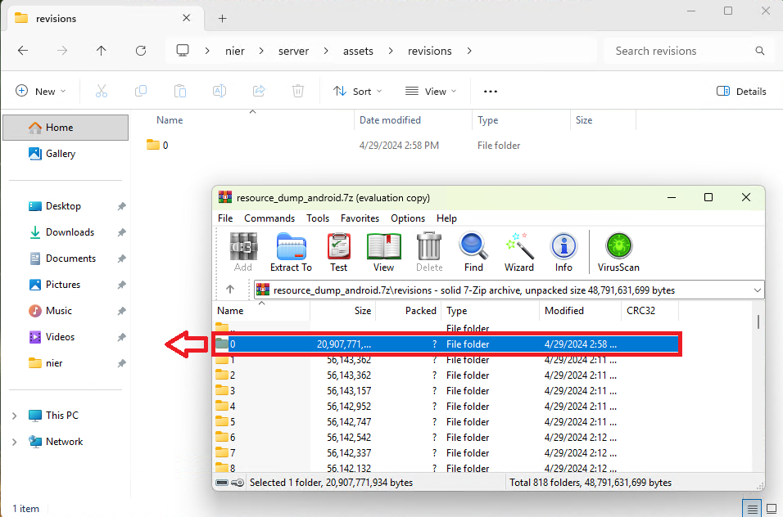Click WinRAR status bar drive icon

222,483
